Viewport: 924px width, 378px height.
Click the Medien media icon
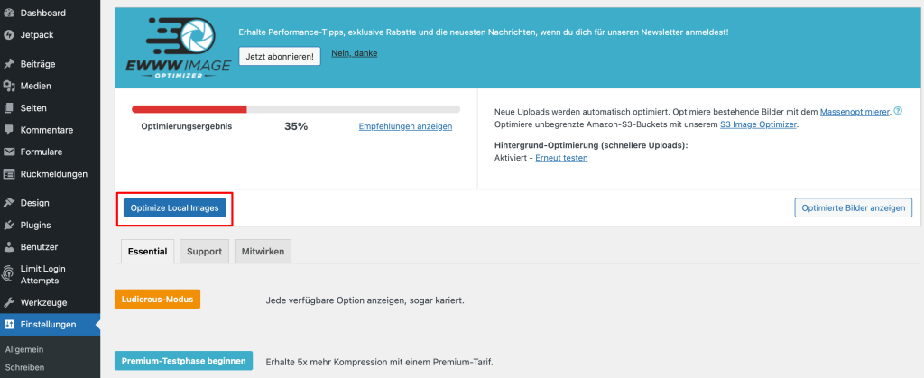[x=9, y=86]
